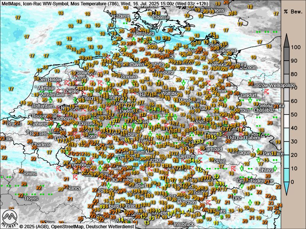Click red thunderstorm symbol beside Gorzów Wielkopolski

coord(266,92)
